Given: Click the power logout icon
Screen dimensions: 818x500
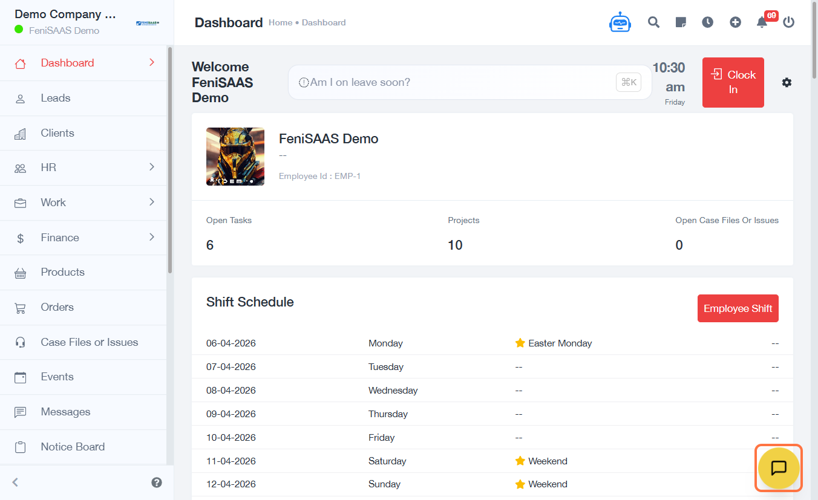Looking at the screenshot, I should click(x=788, y=22).
